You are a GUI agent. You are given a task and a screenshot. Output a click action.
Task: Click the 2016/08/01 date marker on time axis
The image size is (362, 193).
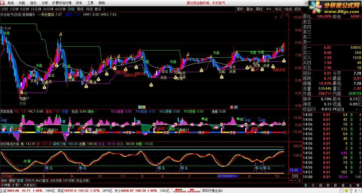pyautogui.click(x=228, y=176)
